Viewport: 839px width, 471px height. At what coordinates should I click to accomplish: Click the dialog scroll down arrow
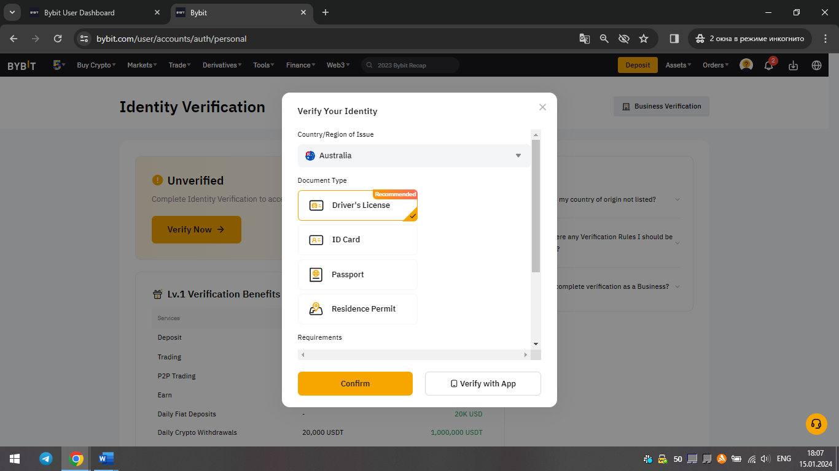536,344
